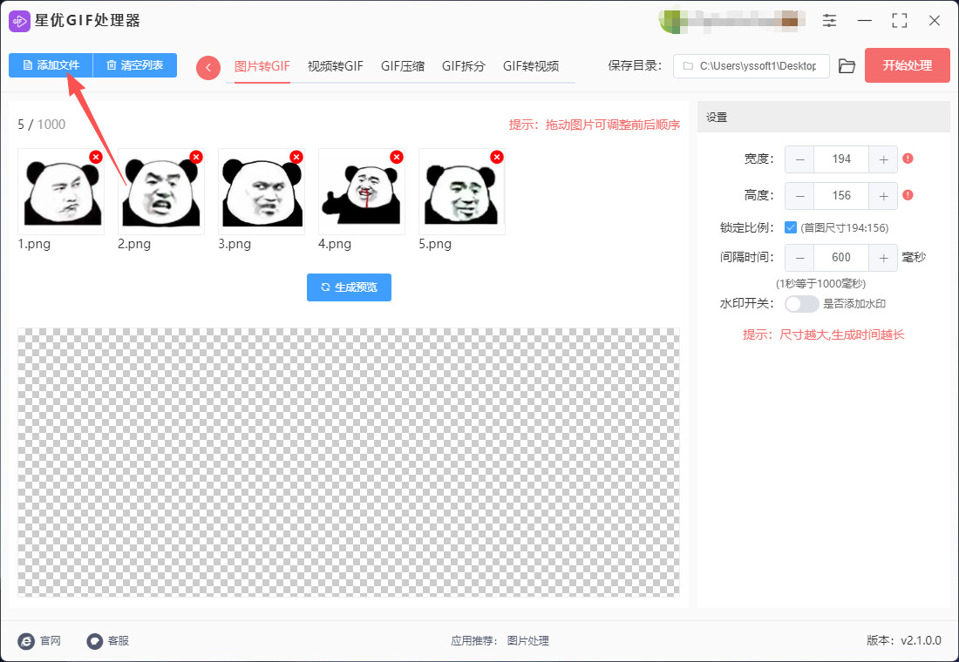Click the save directory path field
The image size is (959, 662).
751,66
